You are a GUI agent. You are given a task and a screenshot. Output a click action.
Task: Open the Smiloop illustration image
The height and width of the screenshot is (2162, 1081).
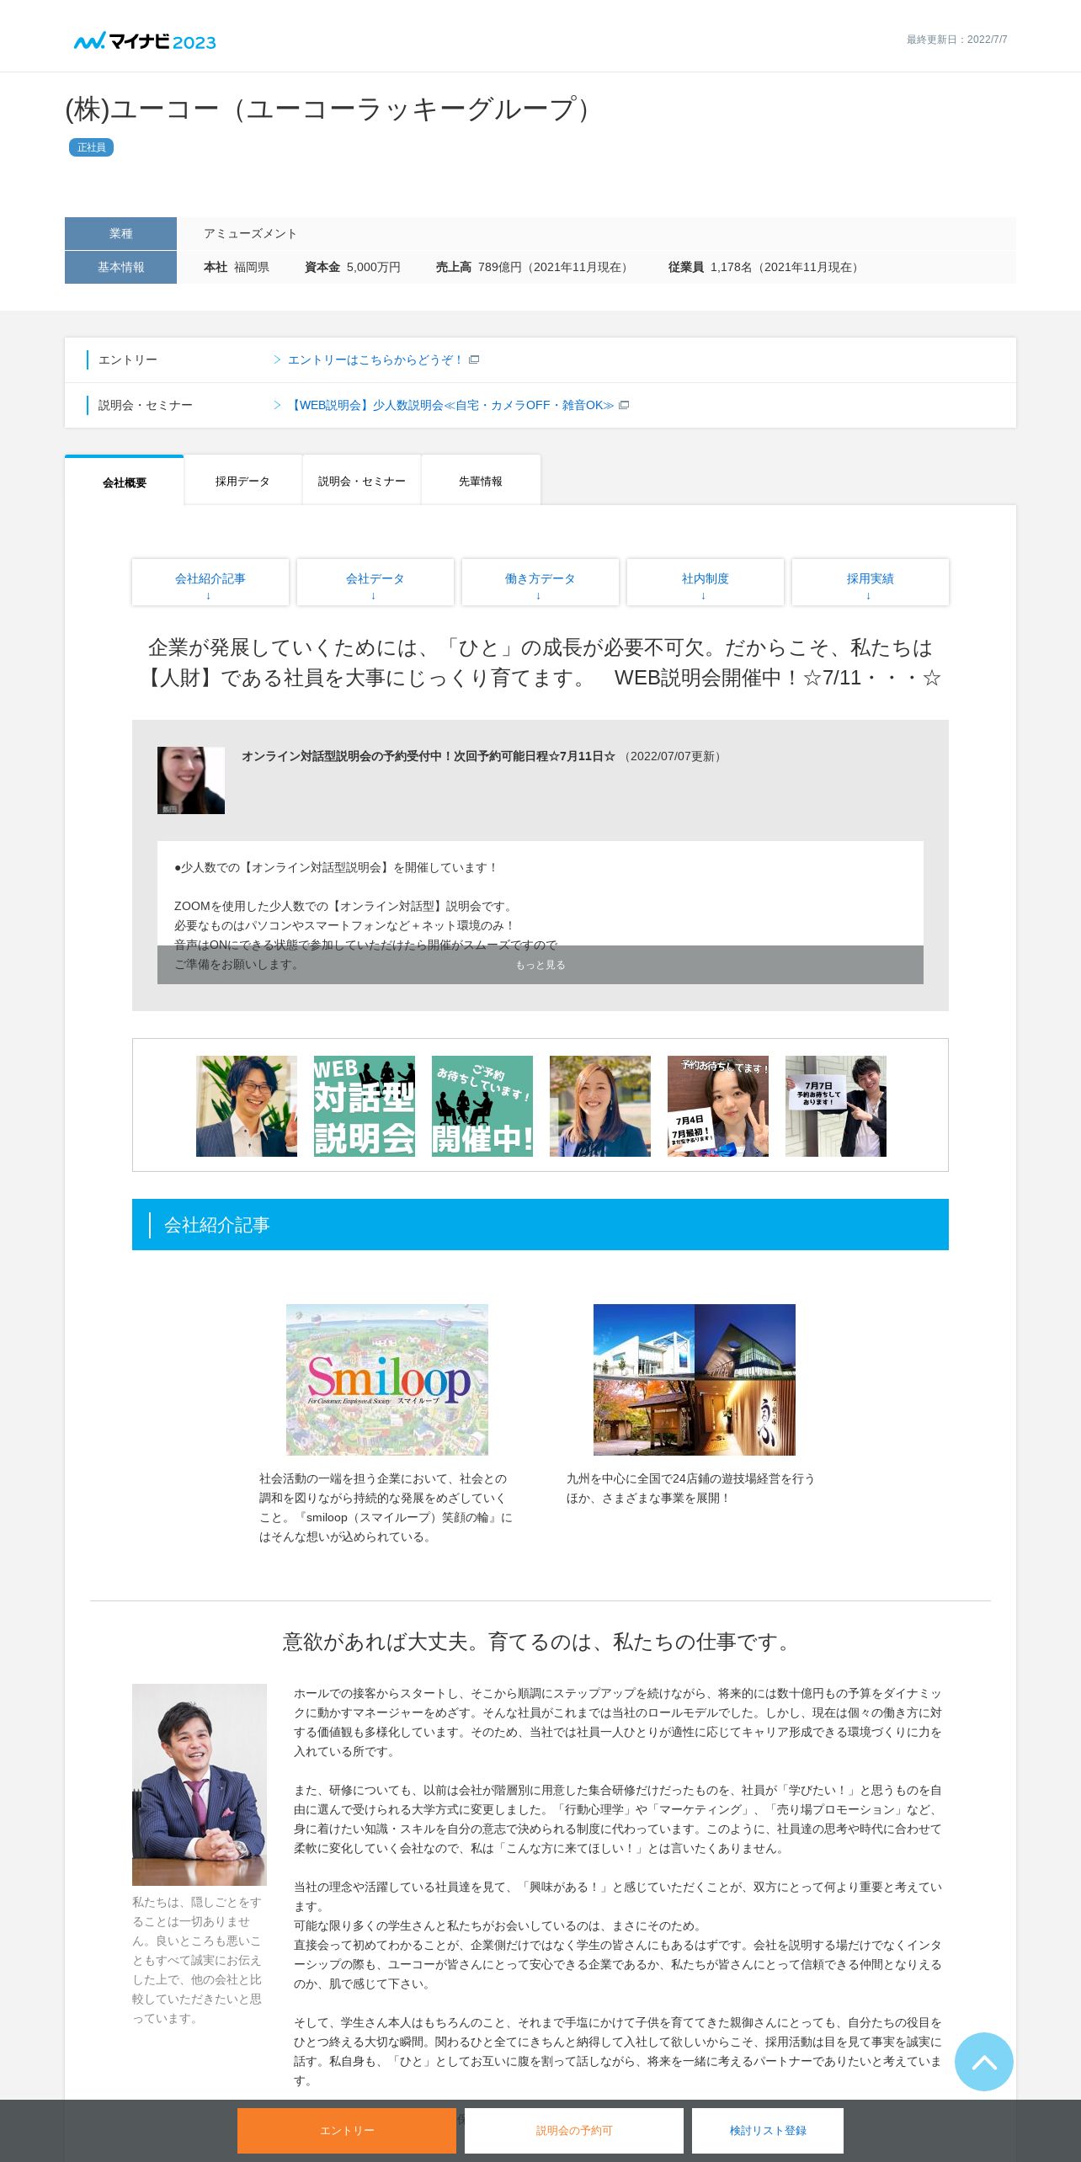(387, 1380)
